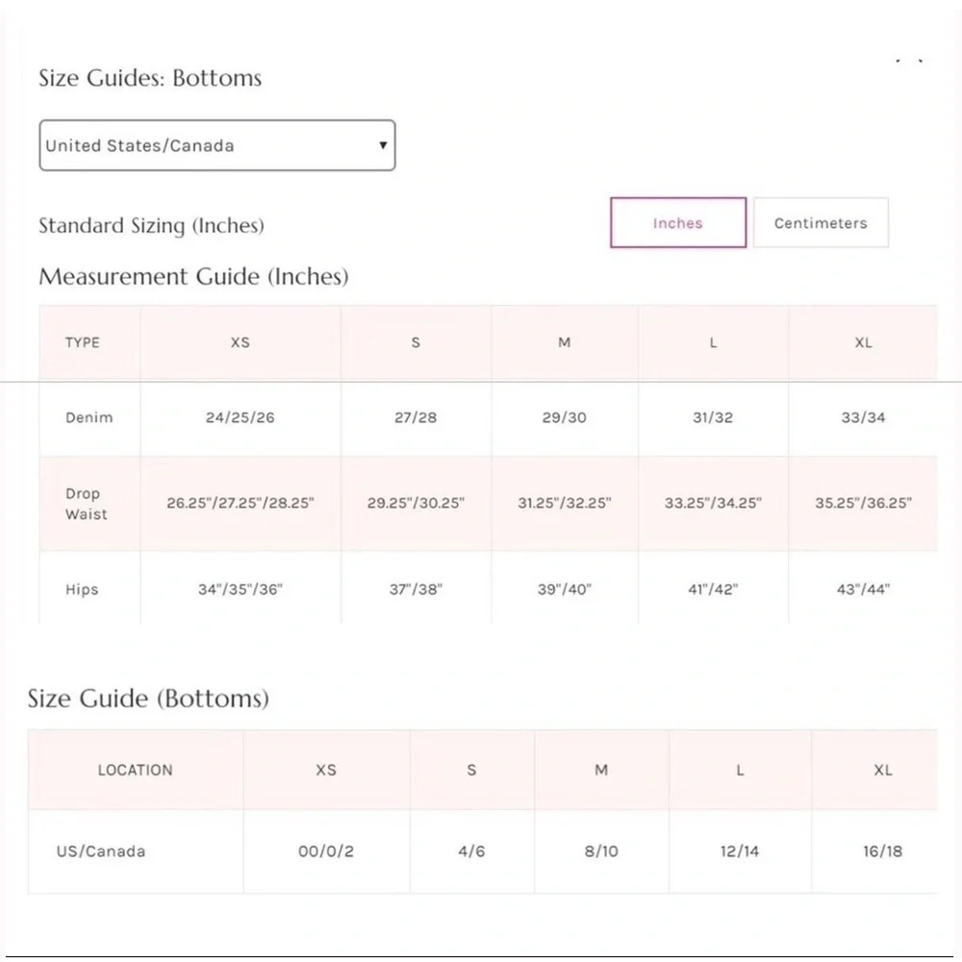This screenshot has width=962, height=962.
Task: Select the Drop Waist row label
Action: click(86, 504)
